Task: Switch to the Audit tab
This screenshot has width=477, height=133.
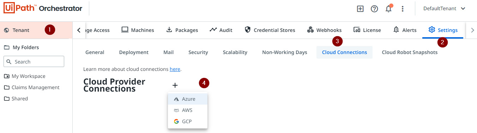Action: (221, 30)
